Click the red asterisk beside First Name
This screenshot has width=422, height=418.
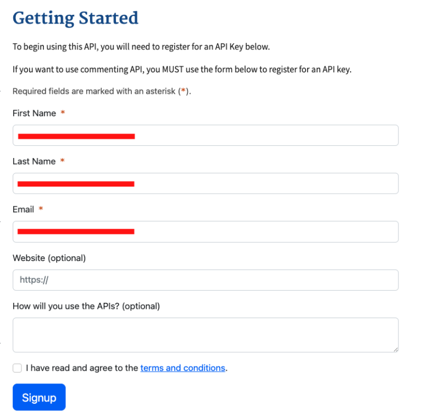pyautogui.click(x=63, y=113)
